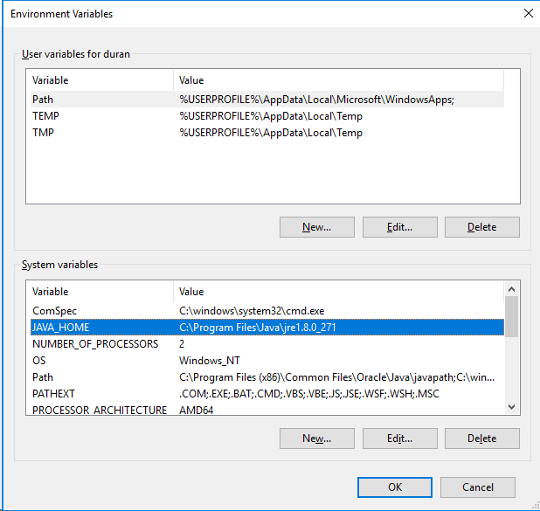Screen dimensions: 540x511
Task: Cancel the Environment Variables dialog
Action: (x=478, y=487)
